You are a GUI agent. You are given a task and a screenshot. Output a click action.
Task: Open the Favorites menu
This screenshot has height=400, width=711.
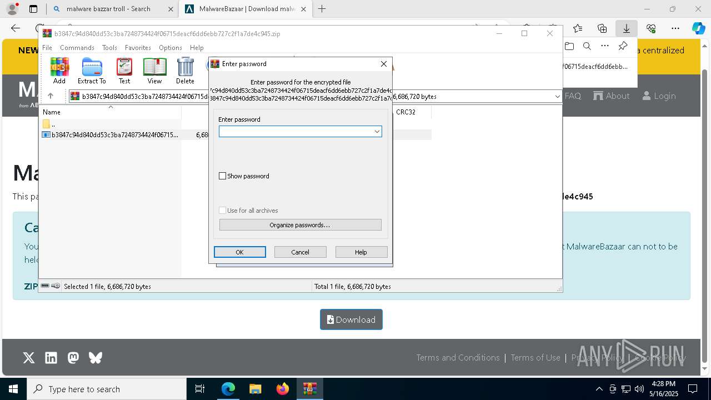click(x=138, y=48)
